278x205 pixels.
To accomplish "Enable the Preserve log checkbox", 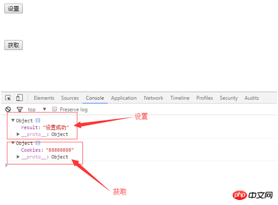I will (55, 109).
